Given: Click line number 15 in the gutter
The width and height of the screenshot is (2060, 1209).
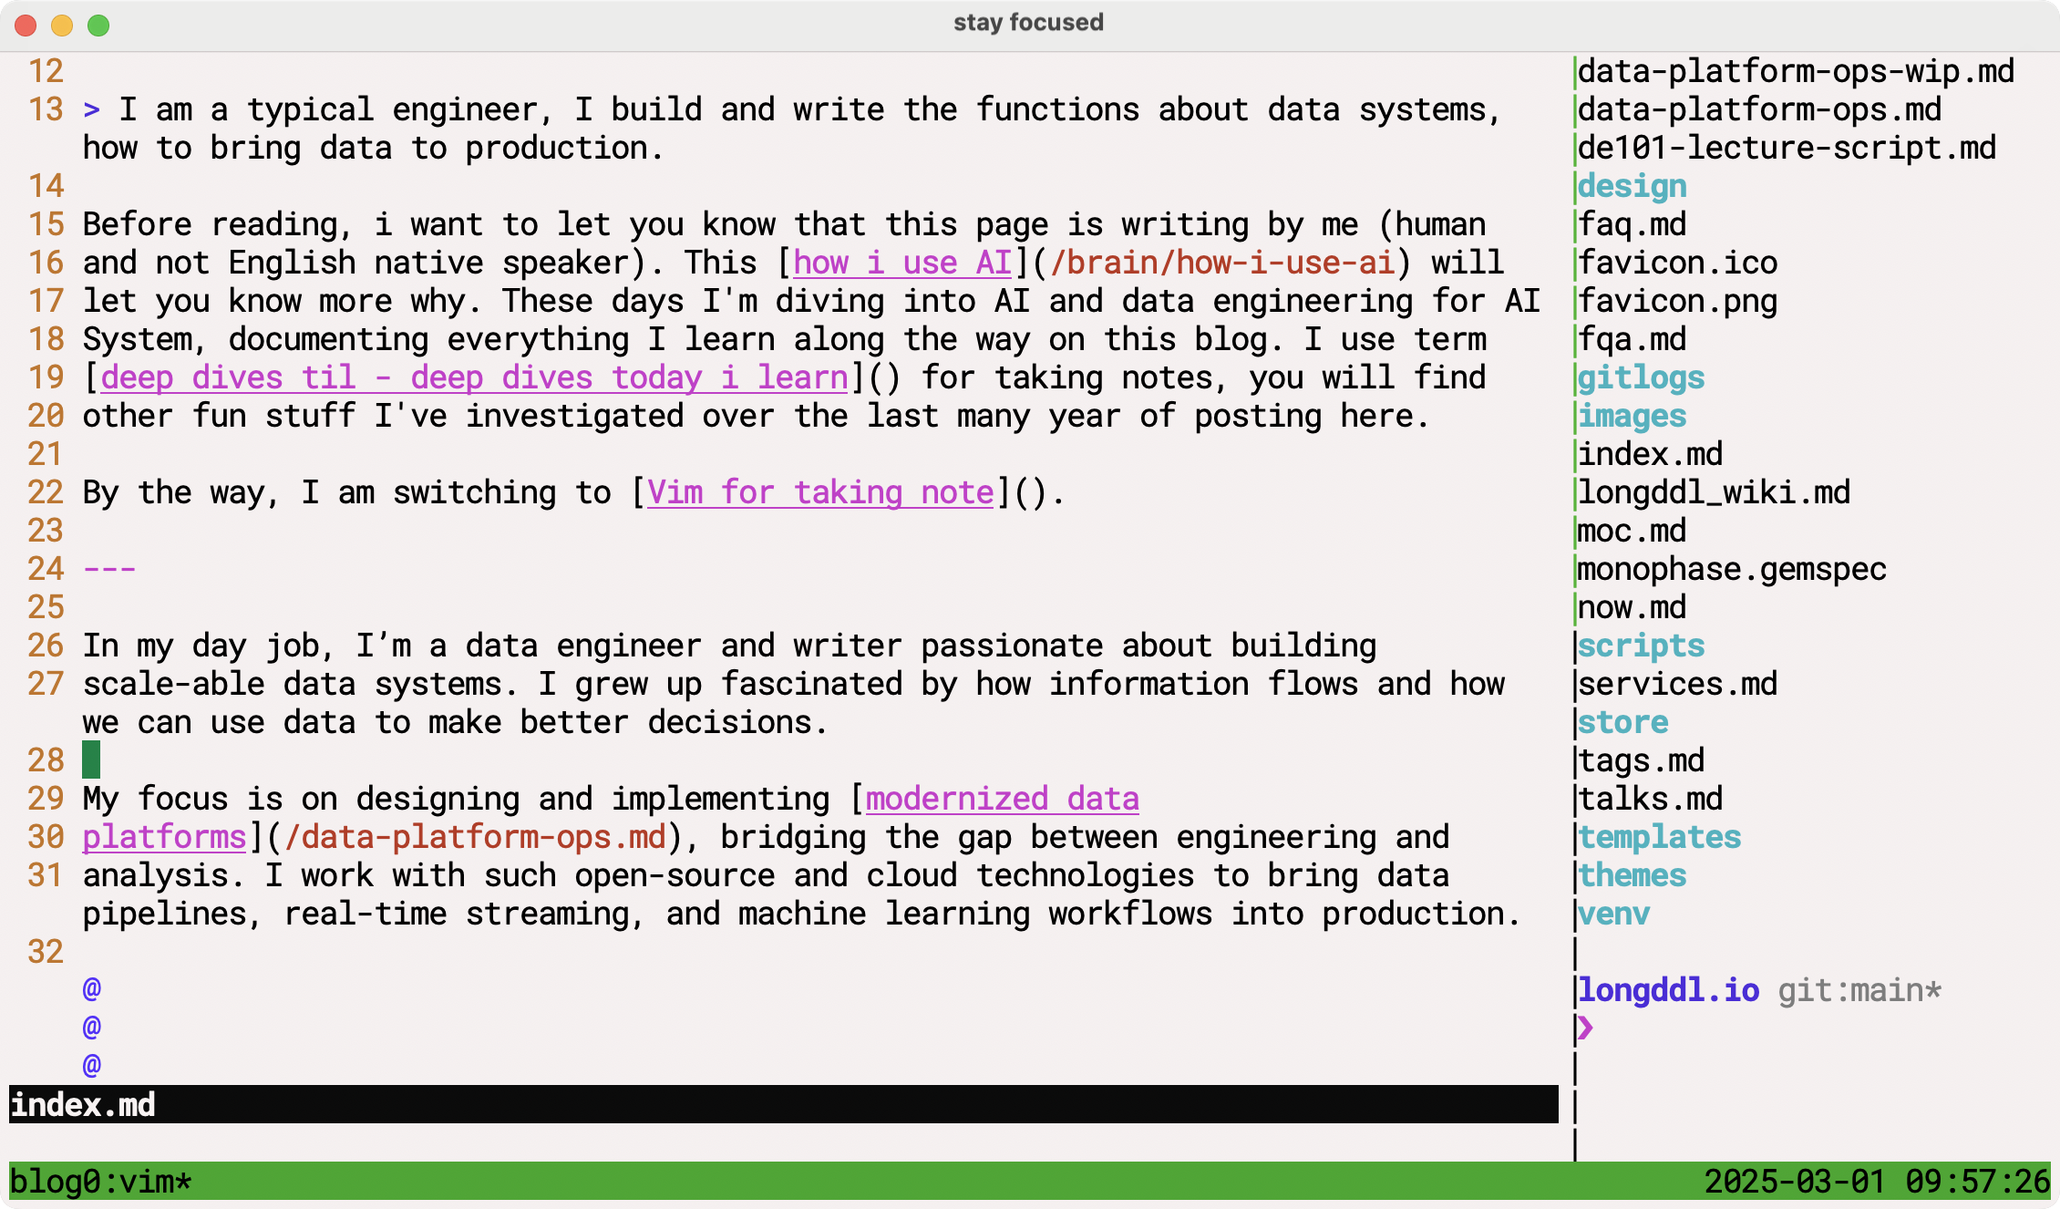Looking at the screenshot, I should [x=46, y=224].
